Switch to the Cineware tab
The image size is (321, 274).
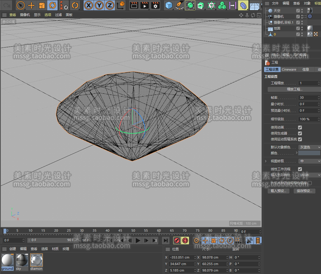289,69
